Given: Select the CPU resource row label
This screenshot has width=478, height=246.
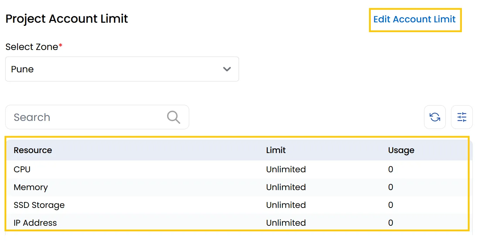Looking at the screenshot, I should pyautogui.click(x=22, y=169).
